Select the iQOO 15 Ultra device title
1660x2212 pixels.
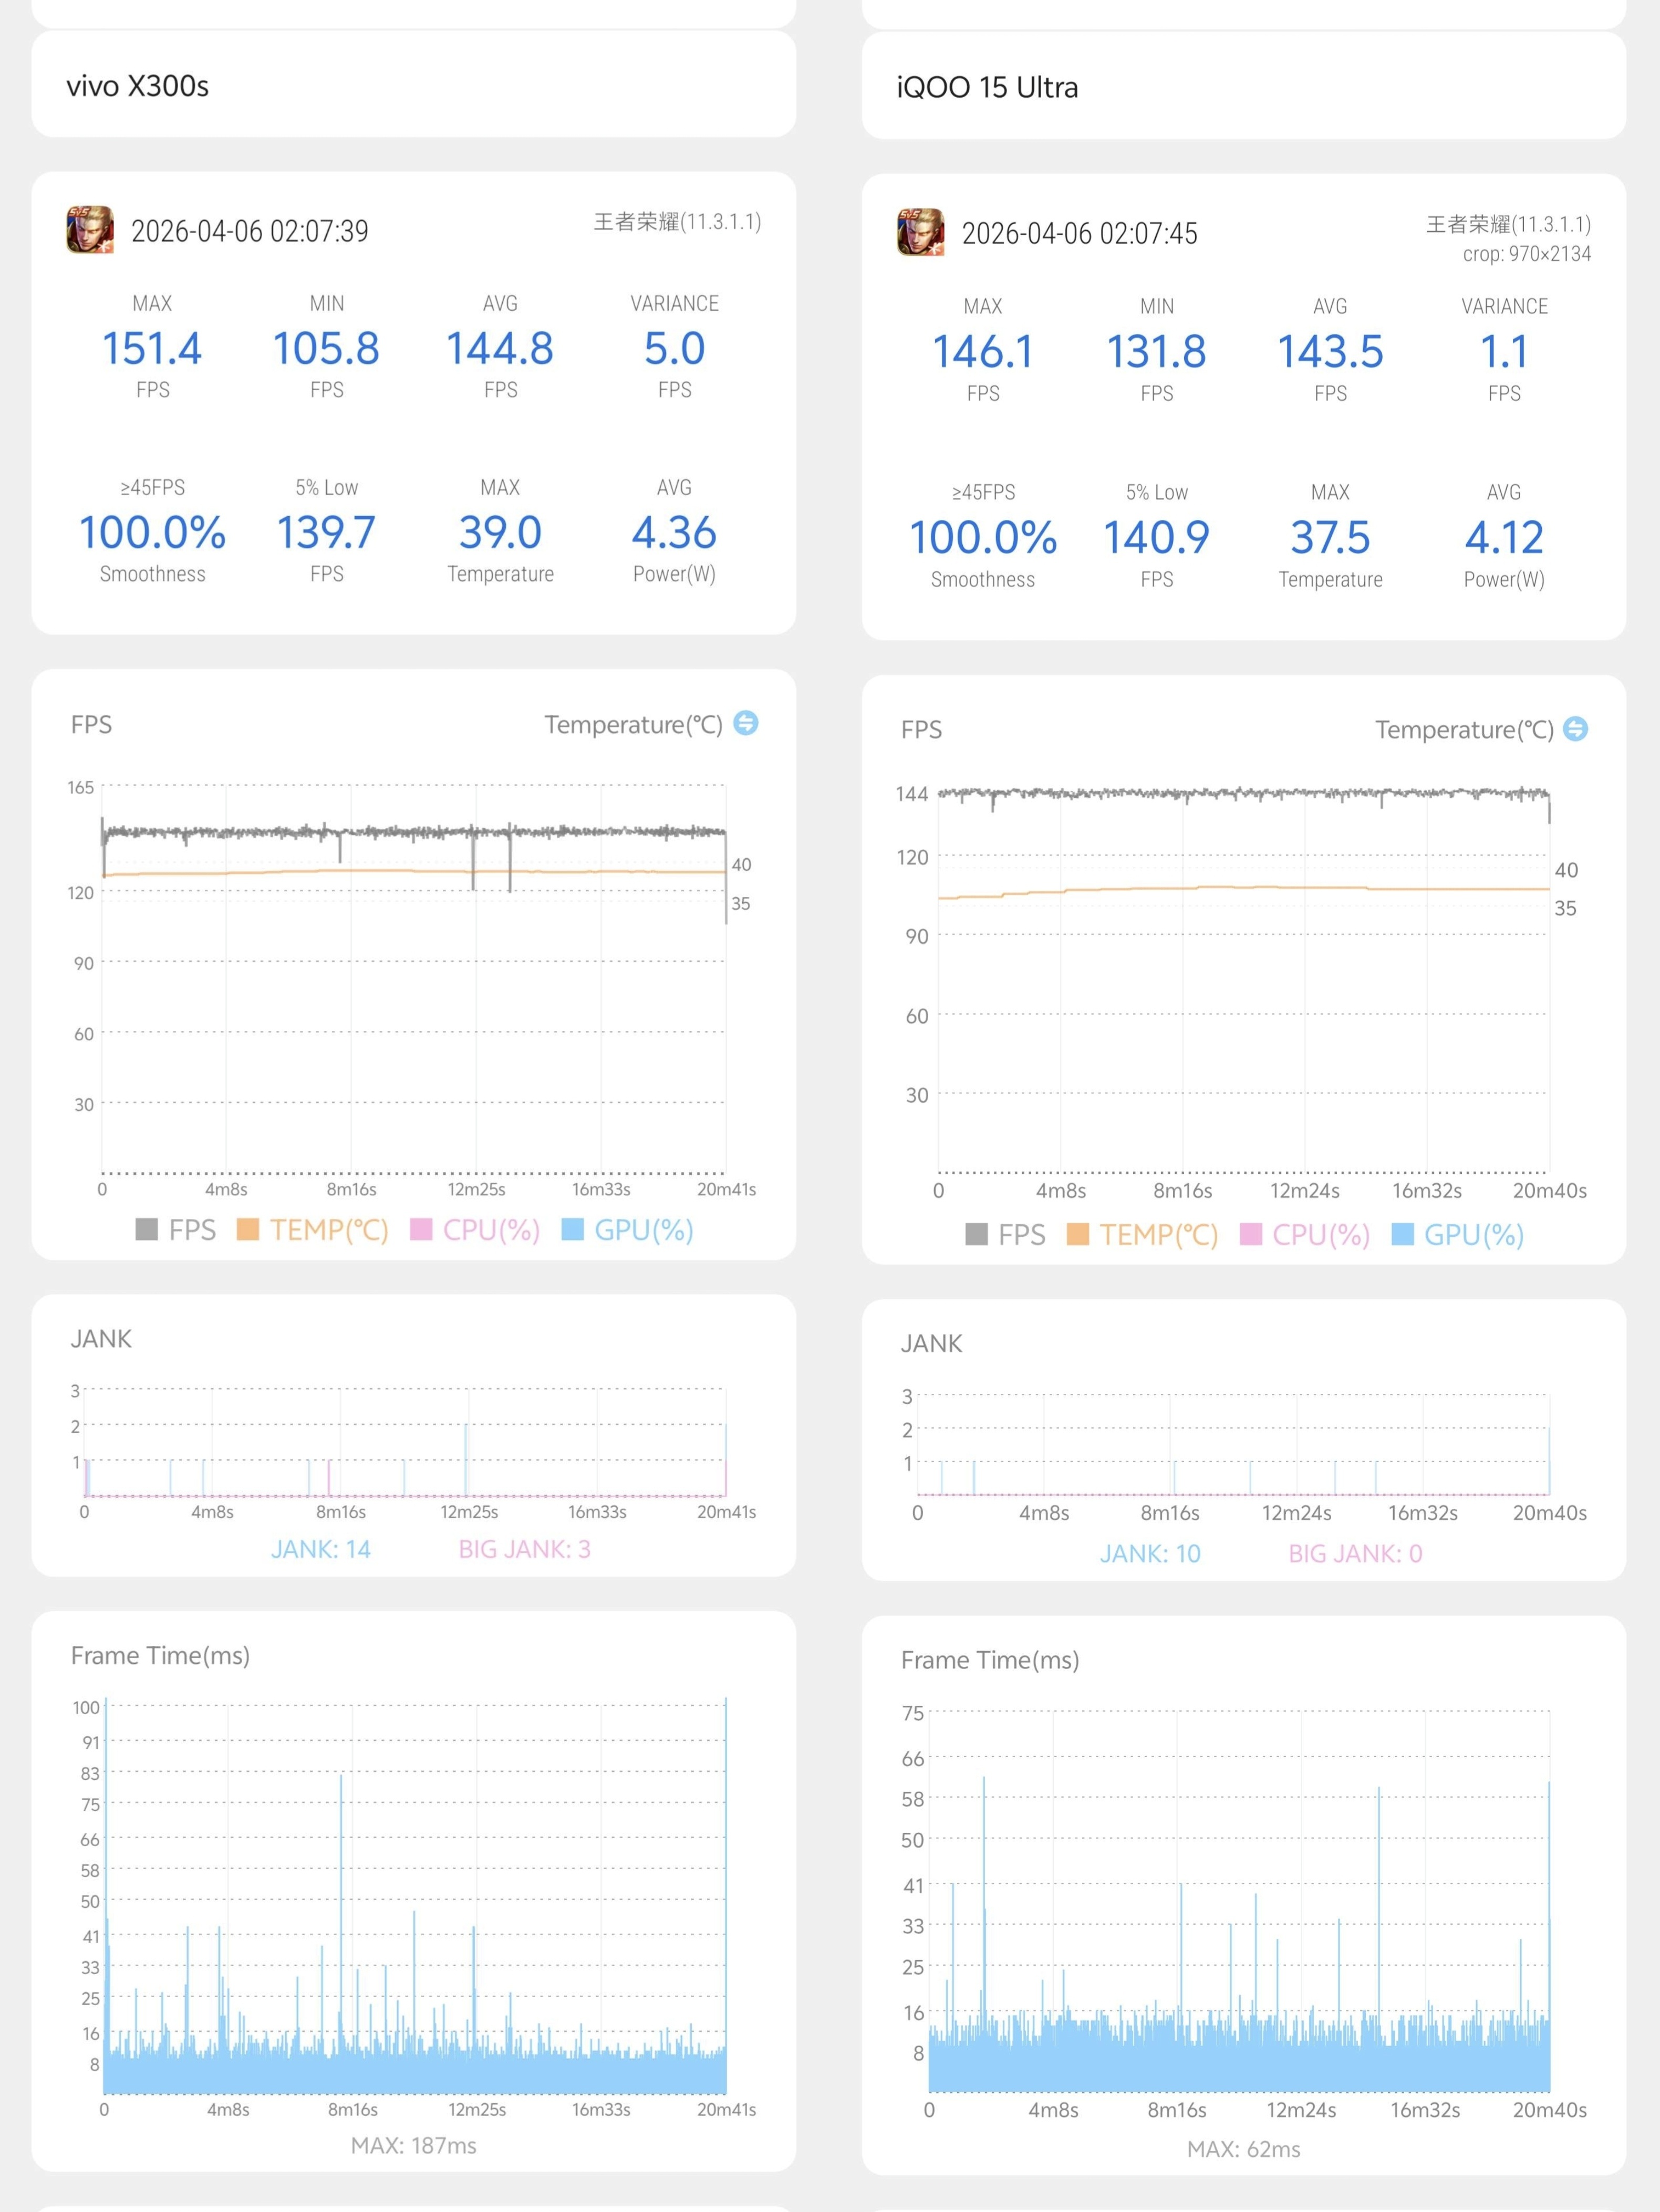click(x=987, y=88)
